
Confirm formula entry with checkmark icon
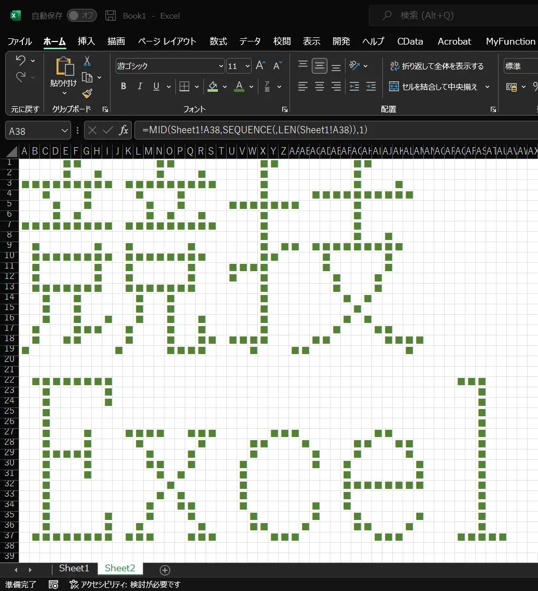coord(107,131)
